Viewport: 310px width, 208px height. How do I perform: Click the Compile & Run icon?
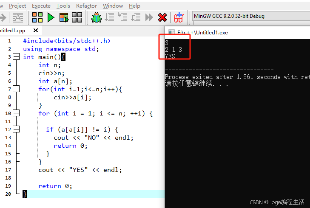pyautogui.click(x=64, y=17)
